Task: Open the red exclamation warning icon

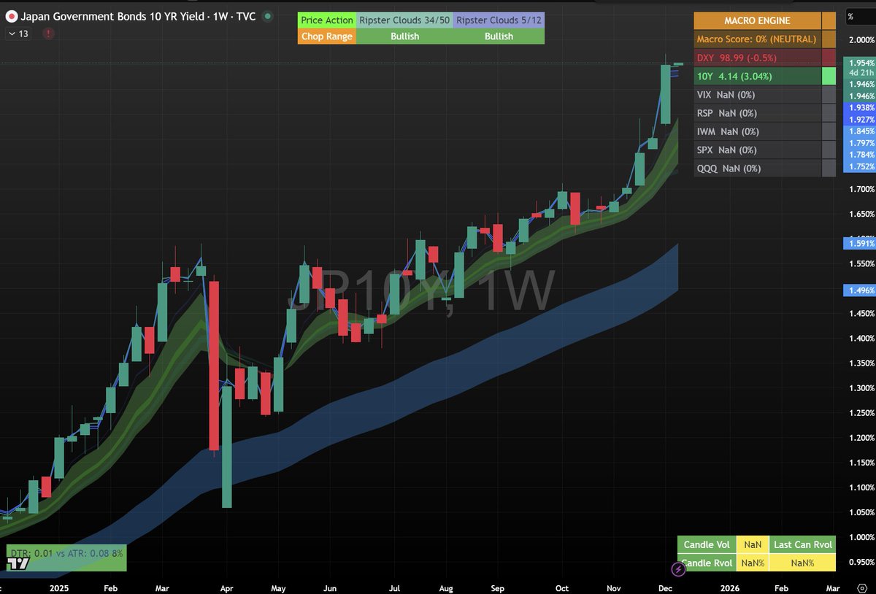Action: pyautogui.click(x=47, y=34)
